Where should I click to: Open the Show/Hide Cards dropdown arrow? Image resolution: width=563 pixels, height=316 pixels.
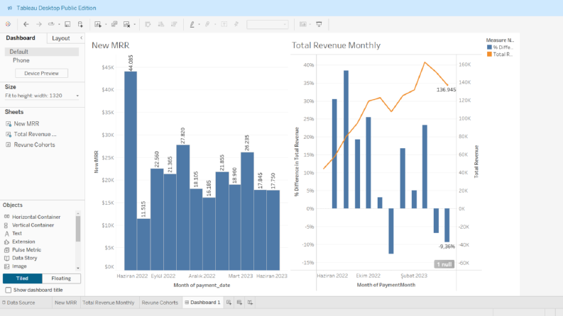pyautogui.click(x=310, y=24)
